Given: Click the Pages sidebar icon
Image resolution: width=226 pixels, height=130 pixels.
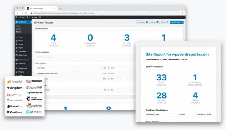Looking at the screenshot, I should coord(17,48).
